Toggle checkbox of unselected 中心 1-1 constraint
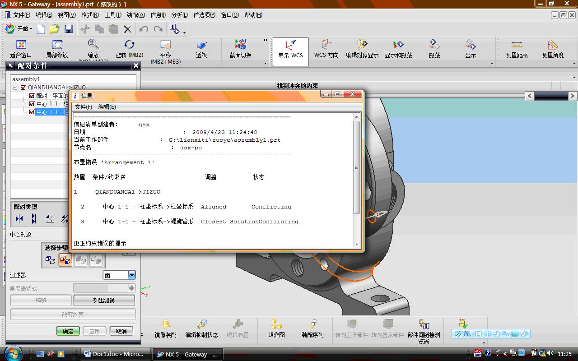578x361 pixels. click(32, 104)
